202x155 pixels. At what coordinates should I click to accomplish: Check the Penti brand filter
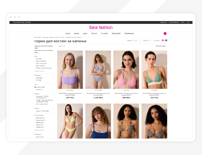point(35,78)
